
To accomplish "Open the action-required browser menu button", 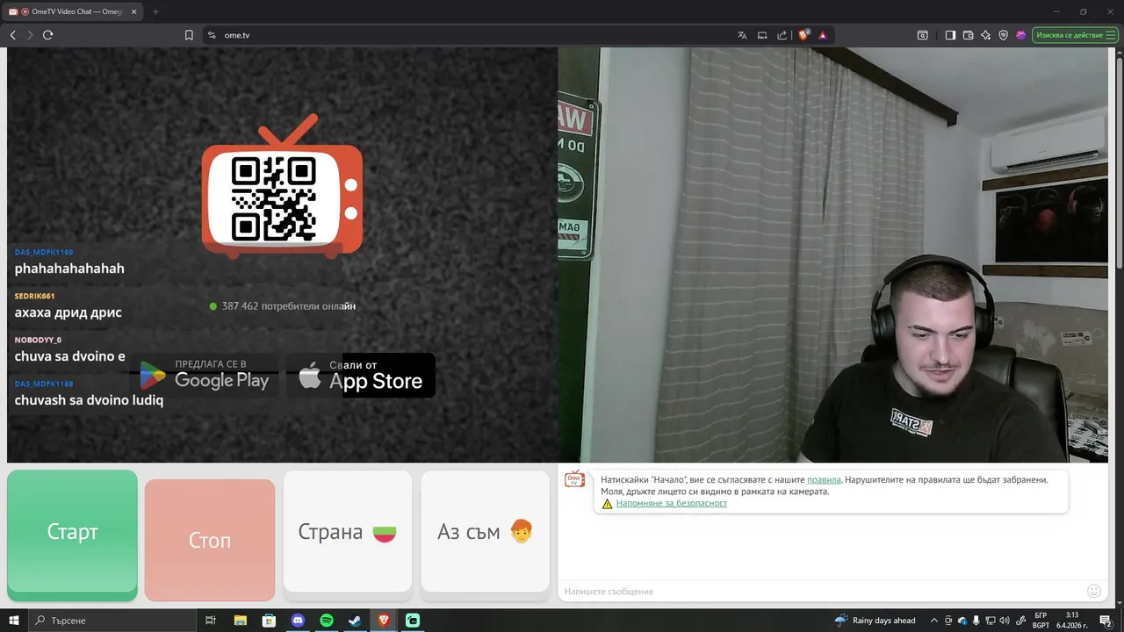I will [x=1074, y=35].
